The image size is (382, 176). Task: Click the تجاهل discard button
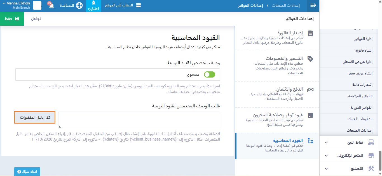[x=36, y=19]
